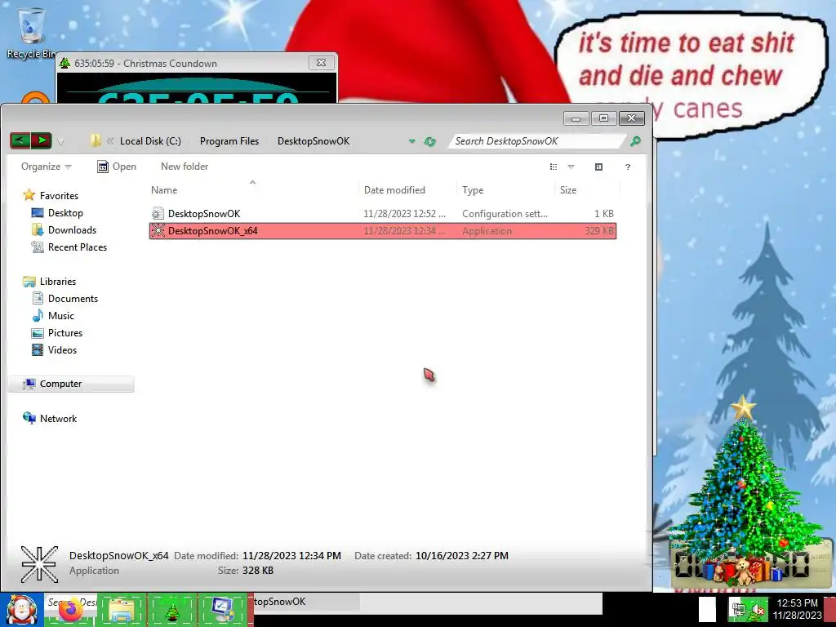Open the clock showing 12:53 PM
The image size is (836, 627).
797,609
